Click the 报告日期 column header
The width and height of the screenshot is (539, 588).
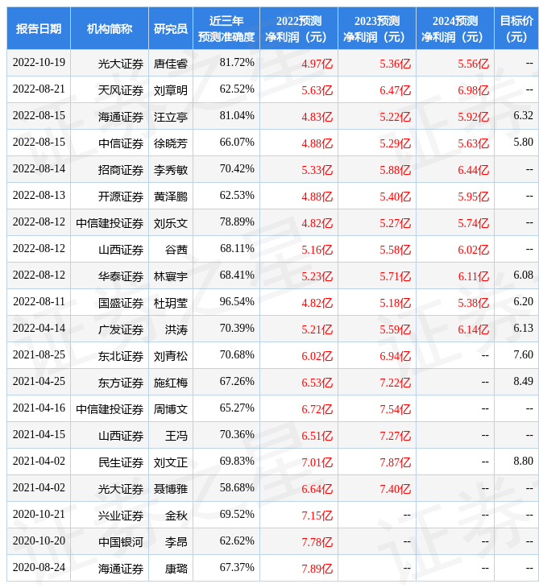click(39, 28)
